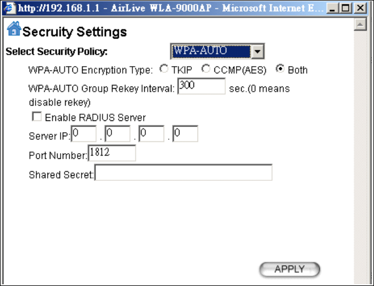Focus the first Server IP octet box

84,134
